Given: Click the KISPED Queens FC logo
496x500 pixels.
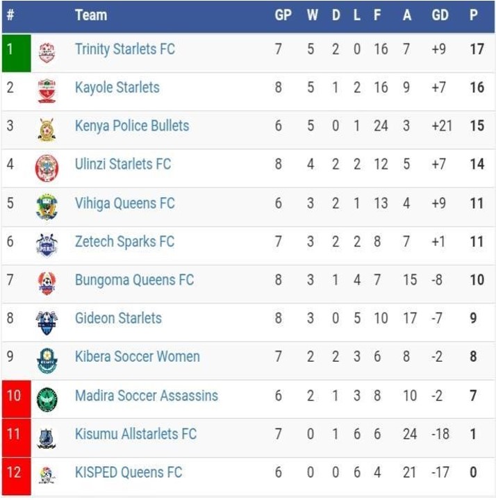Looking at the screenshot, I should (47, 475).
